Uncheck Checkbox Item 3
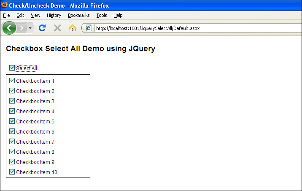302x191 pixels. click(12, 101)
